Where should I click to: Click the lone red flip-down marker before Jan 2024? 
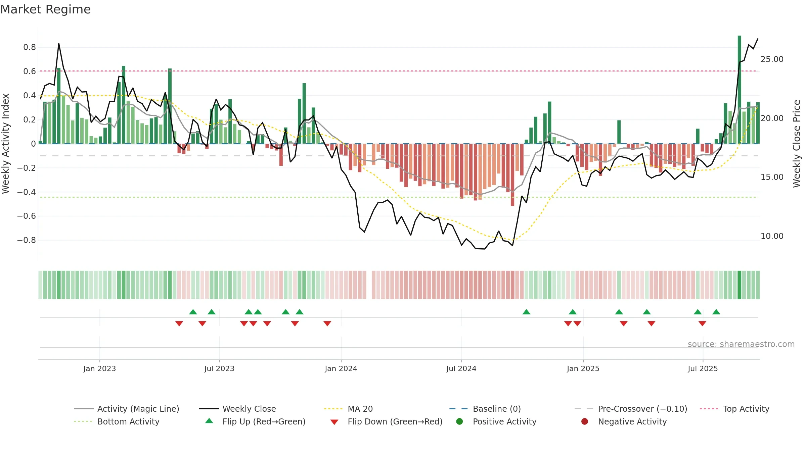[x=327, y=323]
